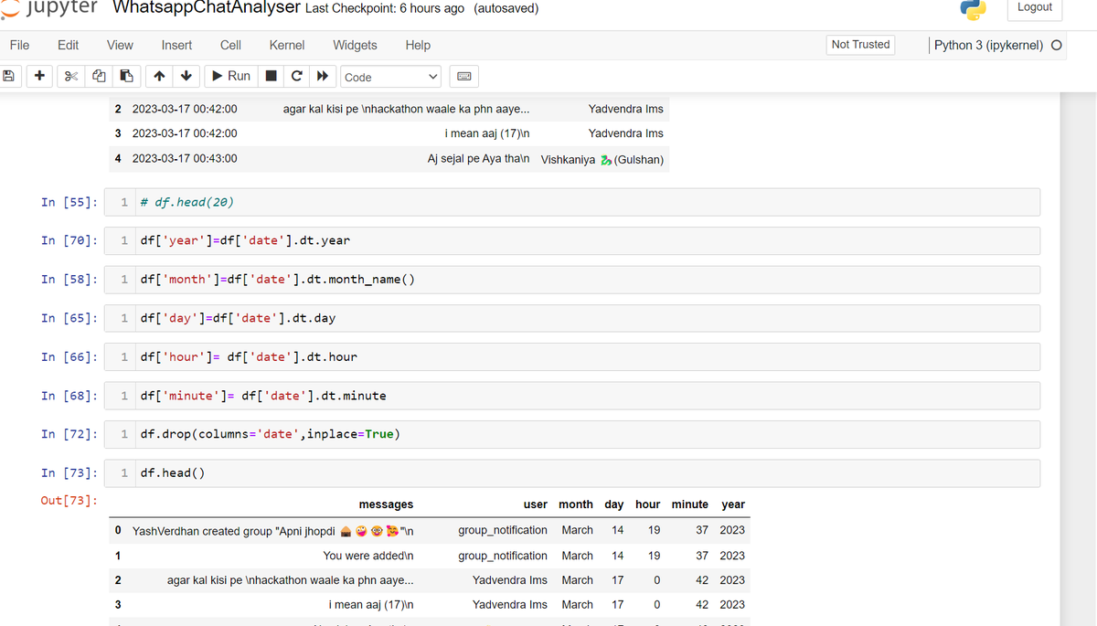Screen dimensions: 1097x626
Task: Click YashVerdhan created group message cell
Action: click(x=273, y=530)
